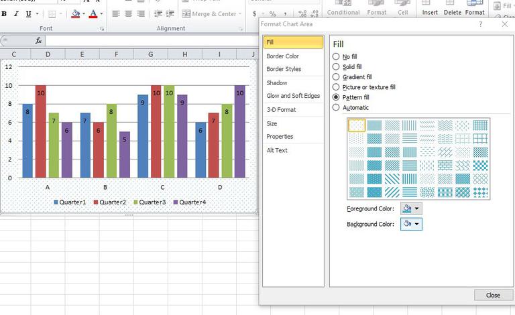Align text to the left
Image resolution: width=515 pixels, height=315 pixels.
[115, 14]
